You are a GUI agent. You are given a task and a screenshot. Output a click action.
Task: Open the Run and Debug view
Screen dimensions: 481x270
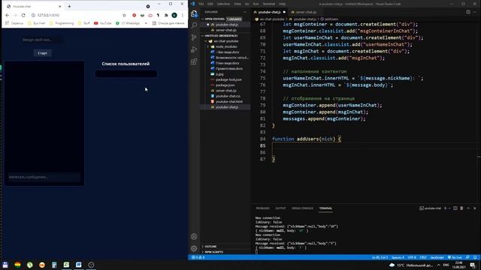(x=194, y=49)
